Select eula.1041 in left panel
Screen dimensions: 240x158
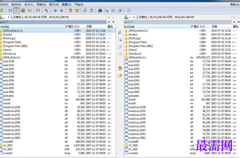(x=58, y=80)
